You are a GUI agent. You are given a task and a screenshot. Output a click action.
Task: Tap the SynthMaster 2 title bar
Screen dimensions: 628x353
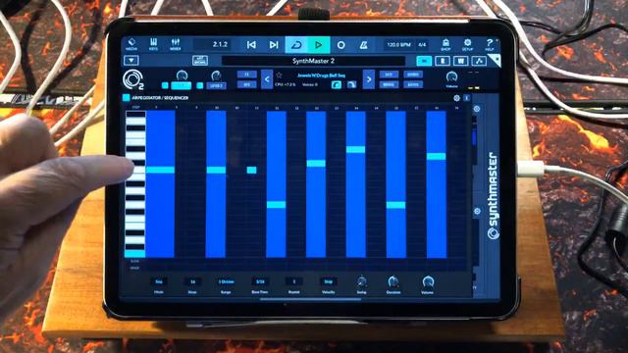(x=313, y=61)
